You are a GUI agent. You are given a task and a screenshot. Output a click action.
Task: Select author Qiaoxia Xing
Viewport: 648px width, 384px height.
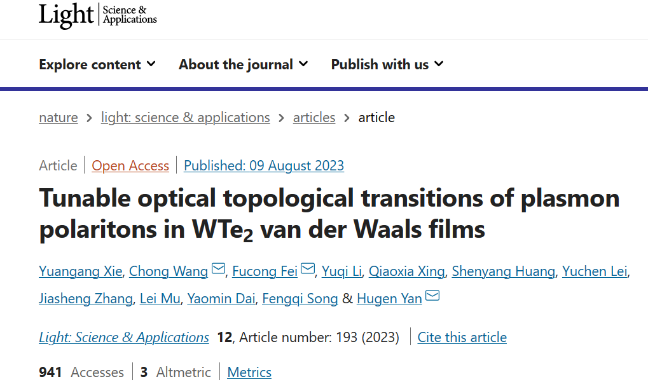tap(407, 271)
